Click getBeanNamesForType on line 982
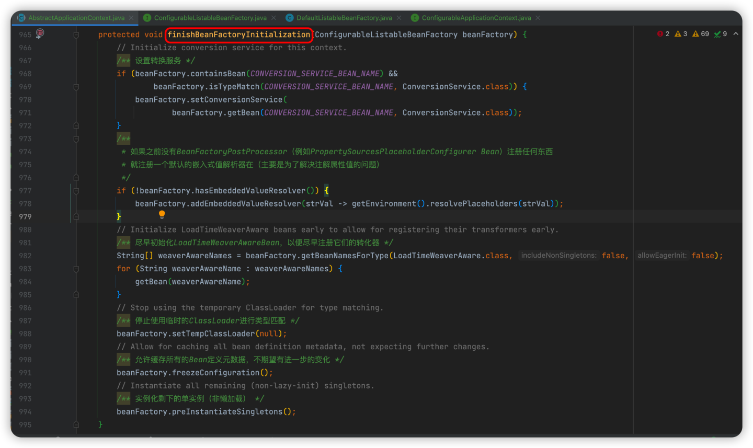The height and width of the screenshot is (448, 753). click(345, 256)
